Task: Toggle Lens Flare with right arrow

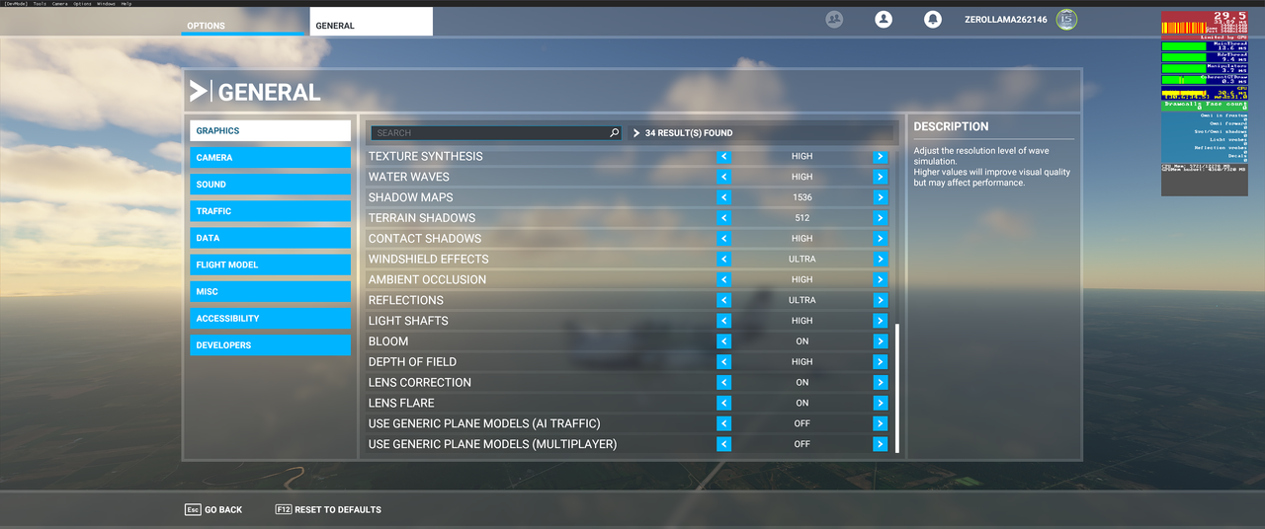Action: (880, 403)
